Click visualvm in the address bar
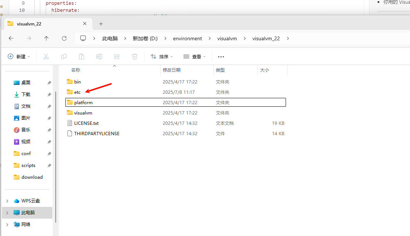This screenshot has width=410, height=236. [x=227, y=38]
